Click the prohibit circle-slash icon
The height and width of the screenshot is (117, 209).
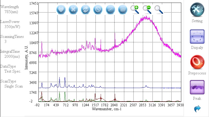click(x=98, y=10)
